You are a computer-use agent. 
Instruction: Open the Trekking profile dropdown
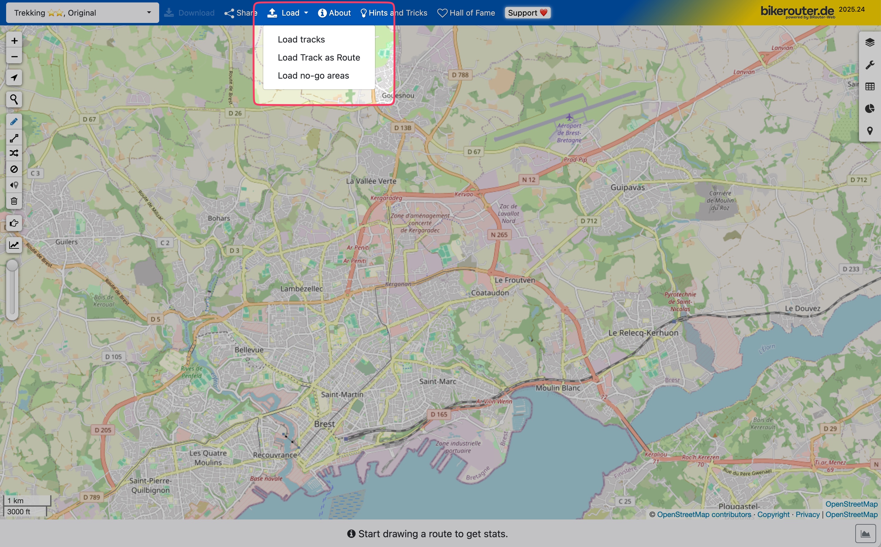[x=83, y=13]
